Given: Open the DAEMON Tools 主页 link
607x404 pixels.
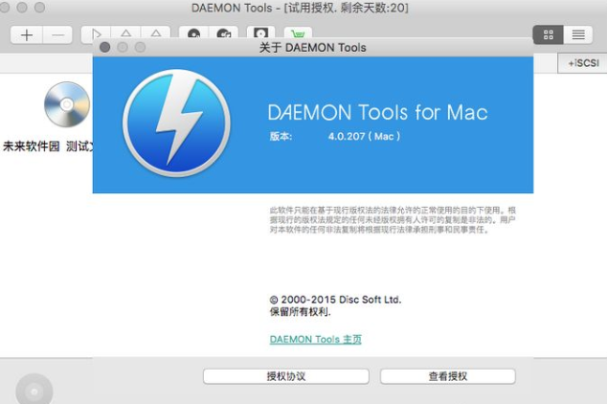Looking at the screenshot, I should tap(316, 339).
